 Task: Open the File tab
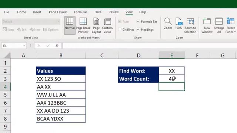click(7, 12)
